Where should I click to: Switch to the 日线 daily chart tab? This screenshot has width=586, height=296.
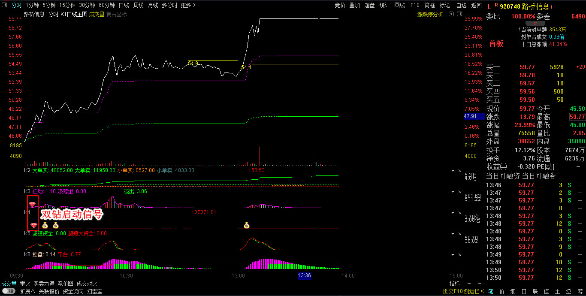124,5
